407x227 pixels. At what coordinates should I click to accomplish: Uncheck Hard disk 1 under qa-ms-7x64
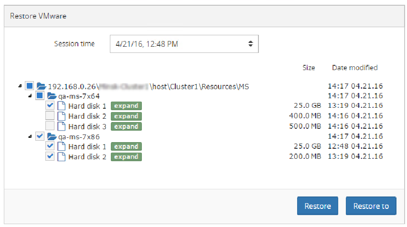click(x=50, y=105)
